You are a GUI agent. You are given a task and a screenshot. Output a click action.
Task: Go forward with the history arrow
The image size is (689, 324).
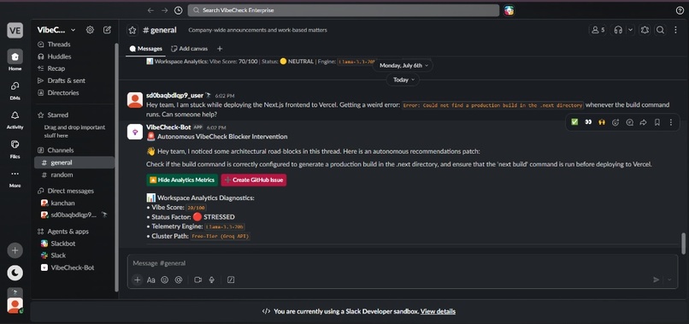[x=164, y=10]
